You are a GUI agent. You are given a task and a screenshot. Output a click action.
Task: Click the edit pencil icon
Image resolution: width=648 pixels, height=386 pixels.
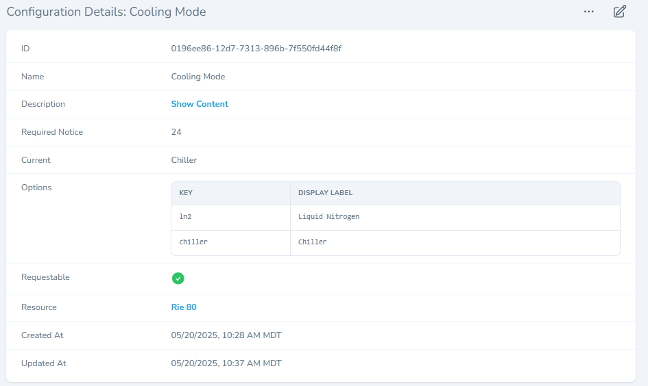point(619,12)
